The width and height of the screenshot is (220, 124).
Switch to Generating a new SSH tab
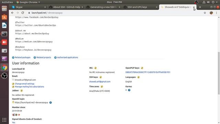[103, 7]
